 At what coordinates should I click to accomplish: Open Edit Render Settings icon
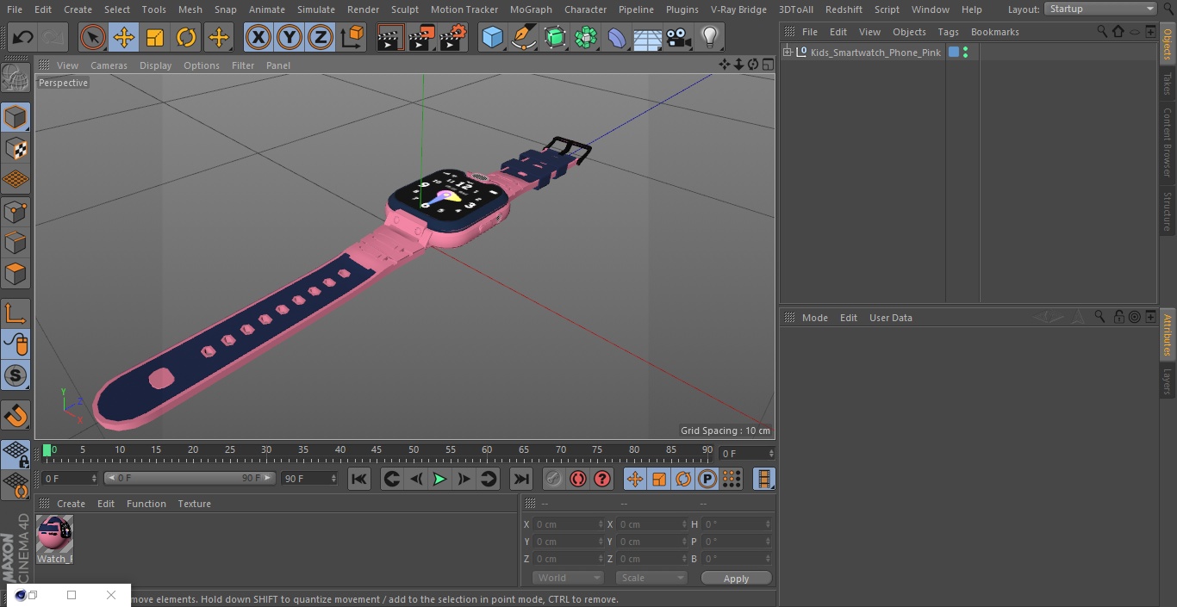pyautogui.click(x=453, y=37)
